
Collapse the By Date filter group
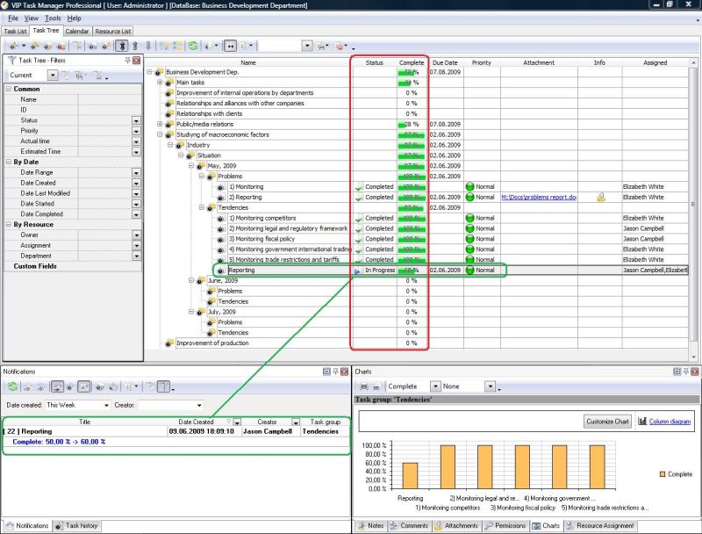(9, 162)
